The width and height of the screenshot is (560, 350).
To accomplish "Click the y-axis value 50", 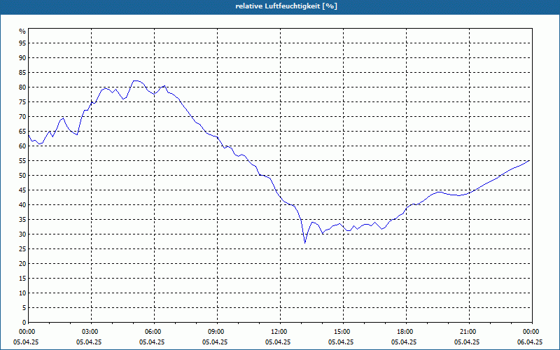I will click(x=22, y=176).
